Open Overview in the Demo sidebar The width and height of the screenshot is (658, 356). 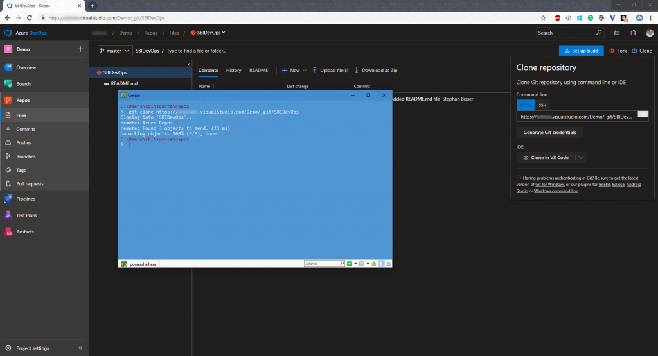[x=26, y=67]
